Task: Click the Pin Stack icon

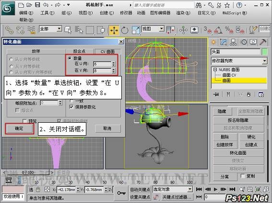Action: [x=216, y=94]
